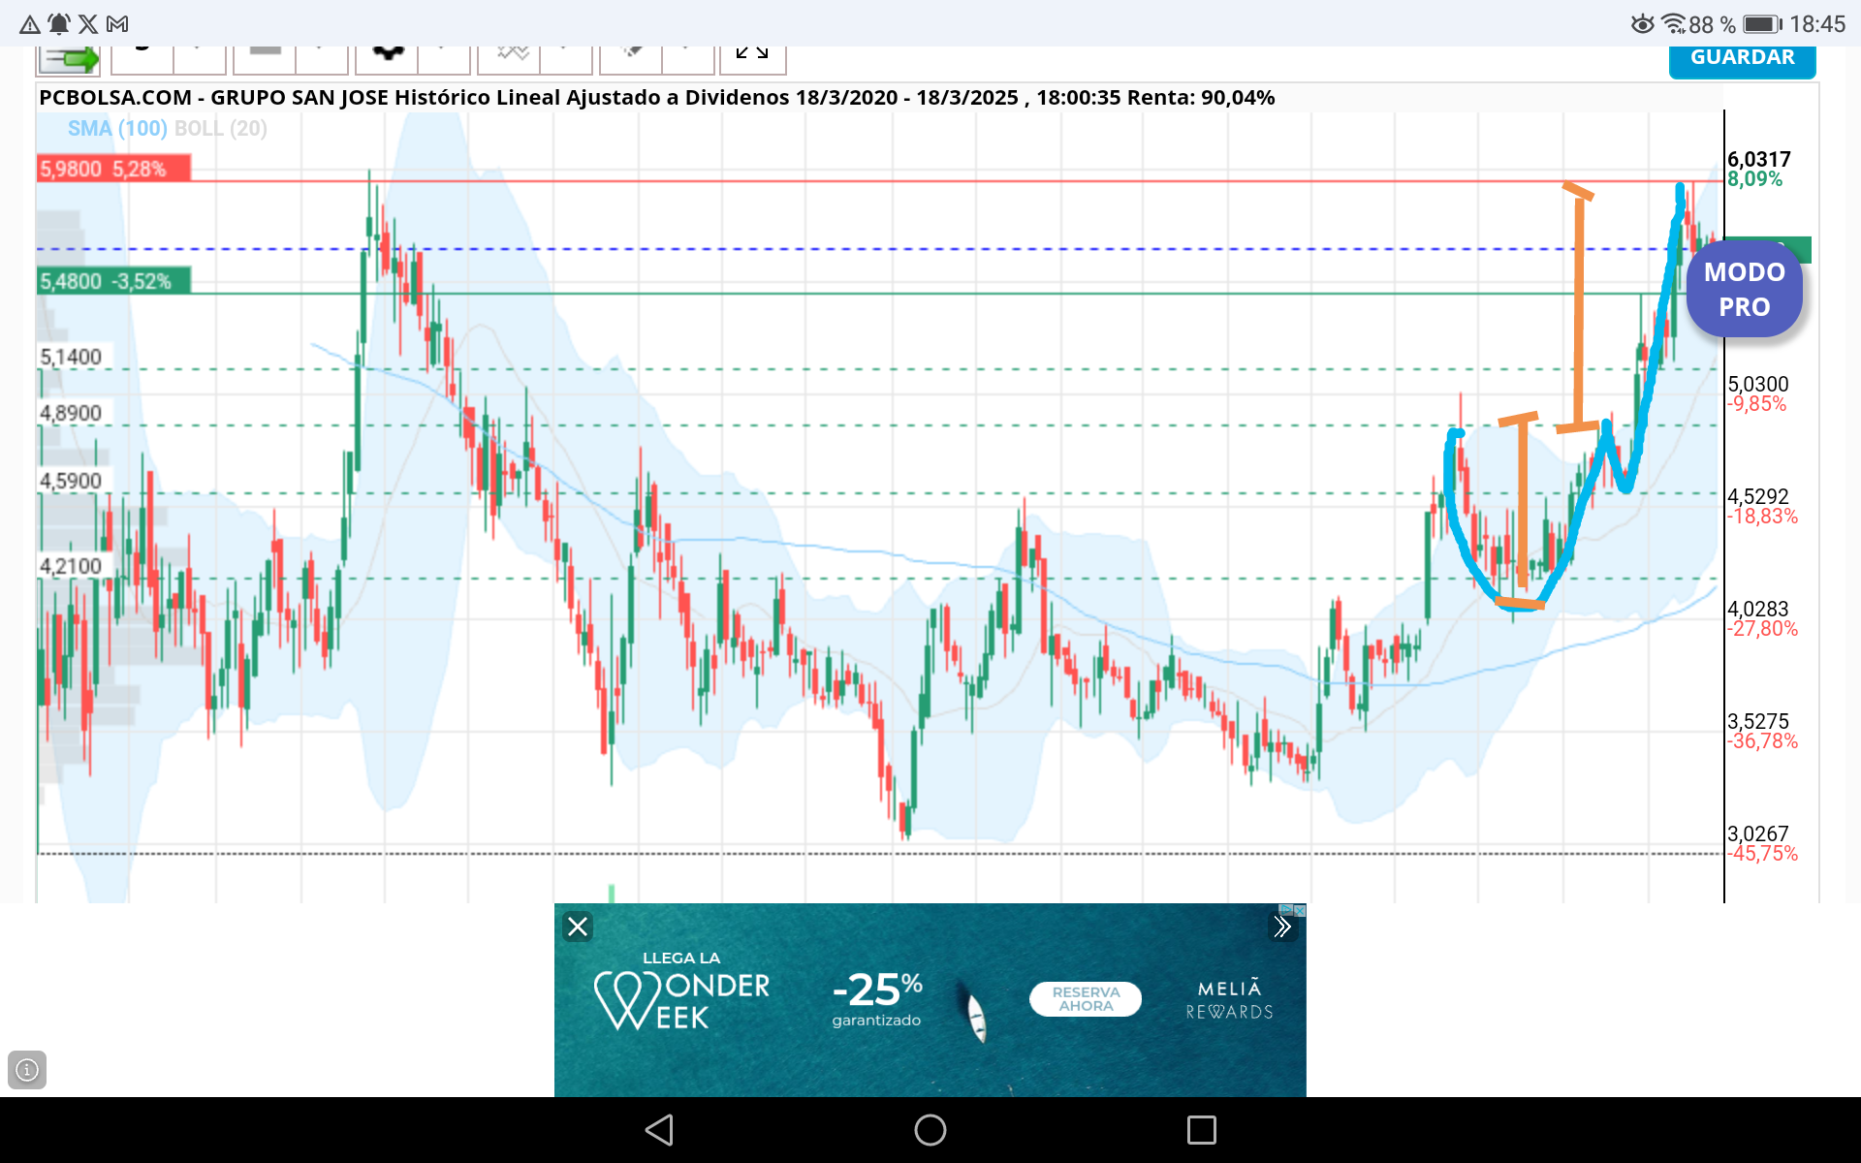Click the fullscreen expand arrows icon
The image size is (1861, 1163).
[x=752, y=58]
